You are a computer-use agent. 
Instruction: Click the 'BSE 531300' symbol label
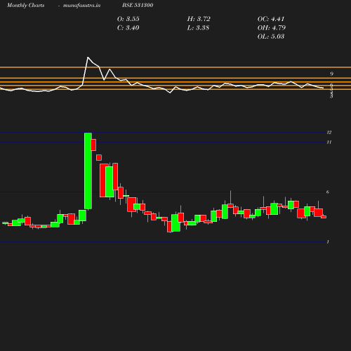138,5
